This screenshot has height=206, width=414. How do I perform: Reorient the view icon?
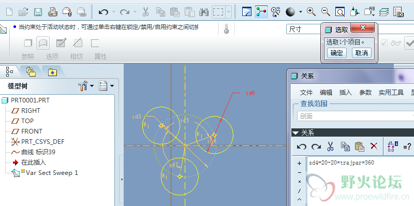tap(354, 12)
